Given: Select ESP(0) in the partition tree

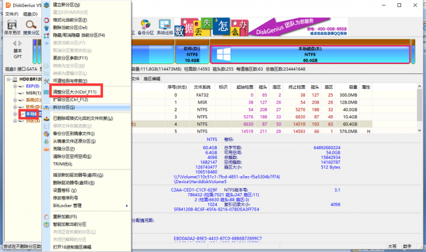Looking at the screenshot, I should (x=33, y=86).
